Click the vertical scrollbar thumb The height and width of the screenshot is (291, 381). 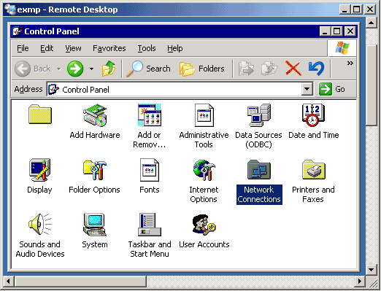pos(371,85)
